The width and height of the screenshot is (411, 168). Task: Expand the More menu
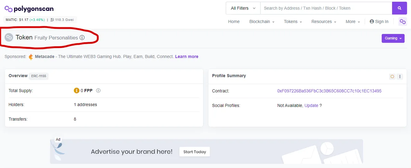click(353, 21)
